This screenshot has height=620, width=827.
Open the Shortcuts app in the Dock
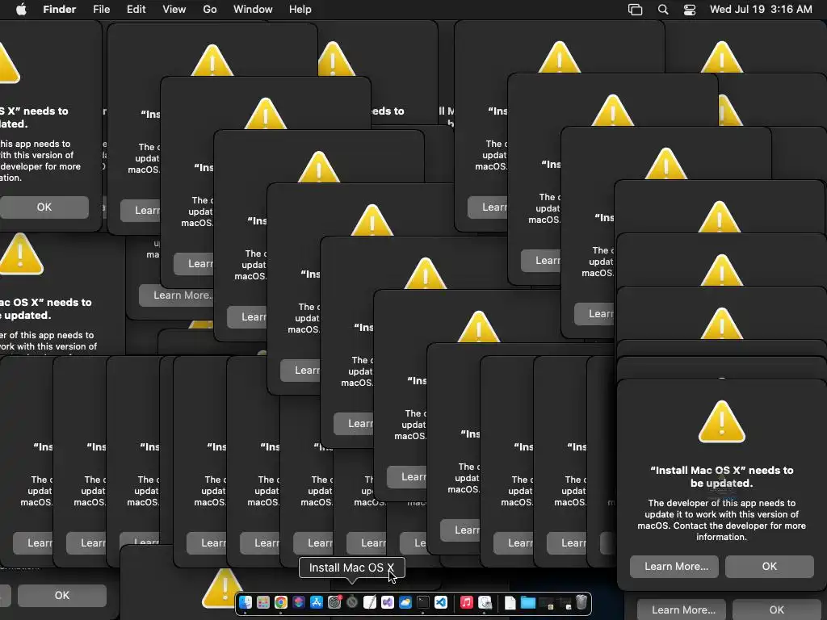[x=299, y=602]
